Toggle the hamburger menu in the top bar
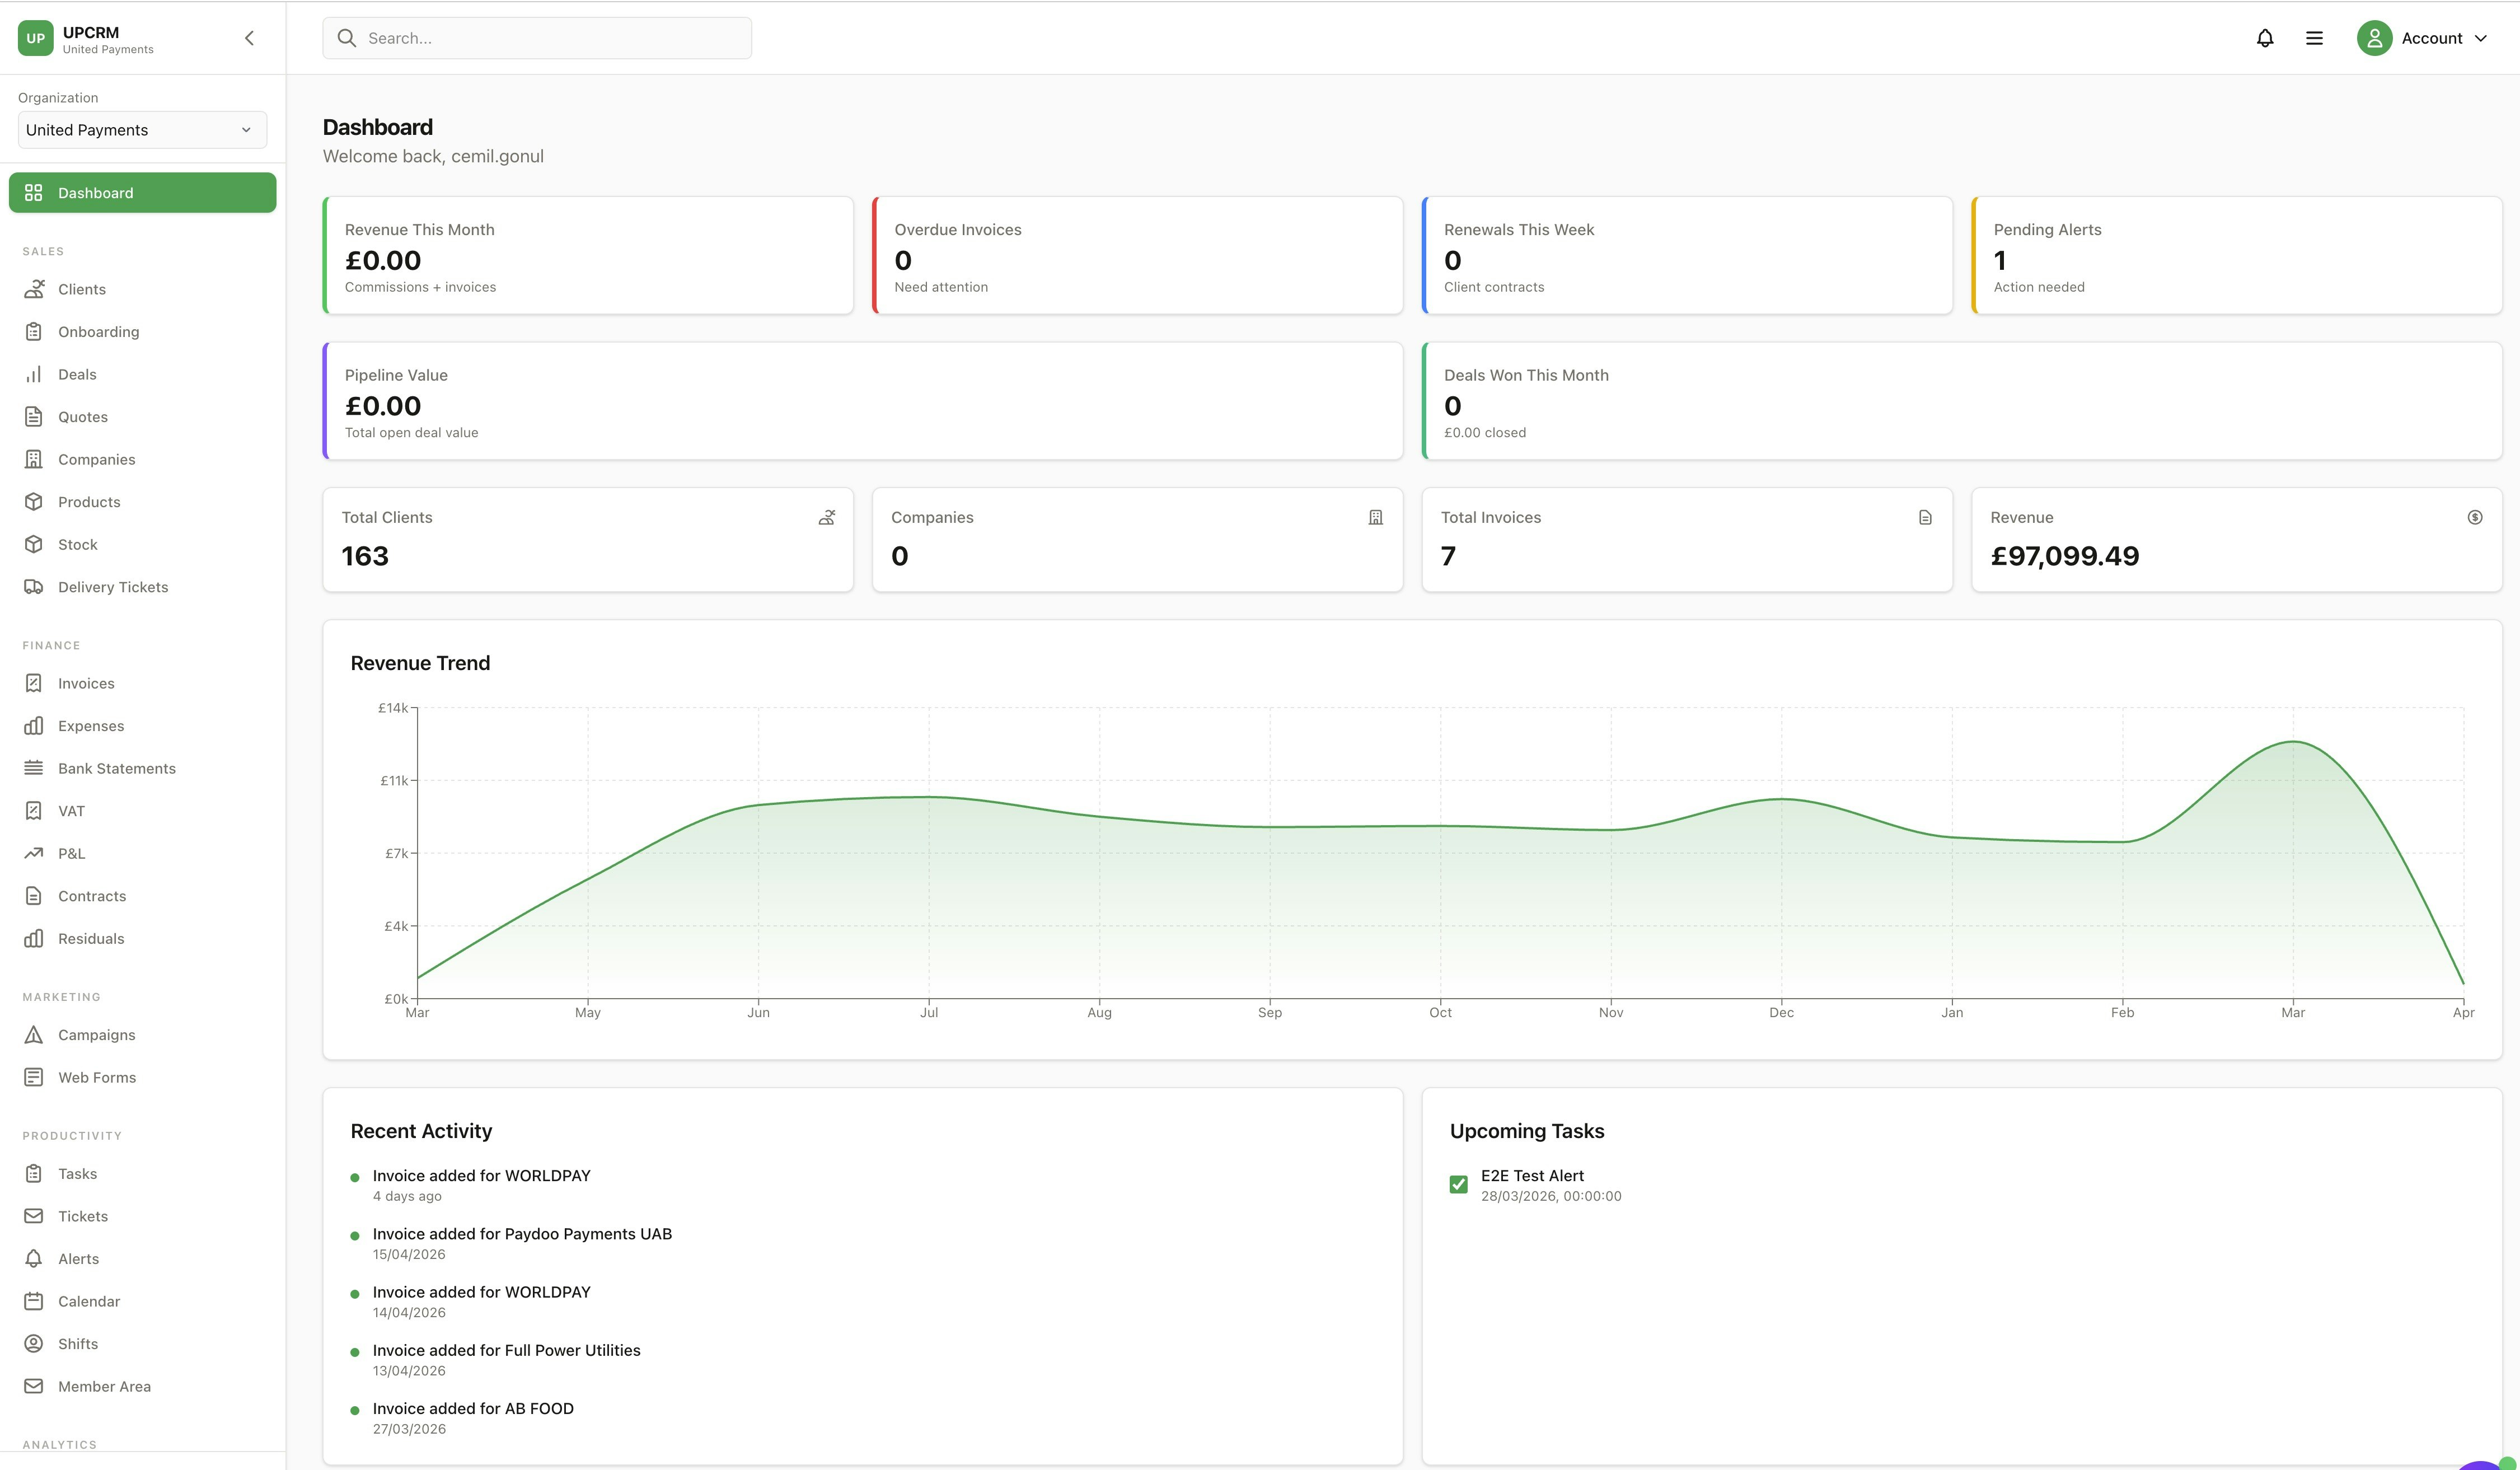 pos(2314,37)
